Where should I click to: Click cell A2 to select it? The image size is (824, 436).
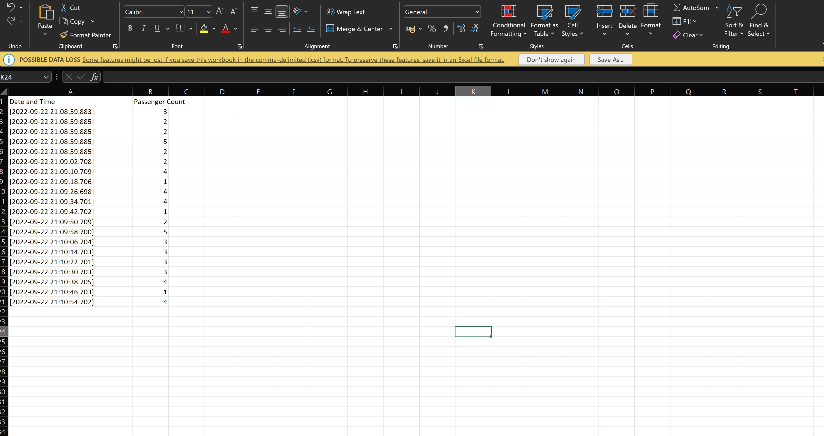70,111
